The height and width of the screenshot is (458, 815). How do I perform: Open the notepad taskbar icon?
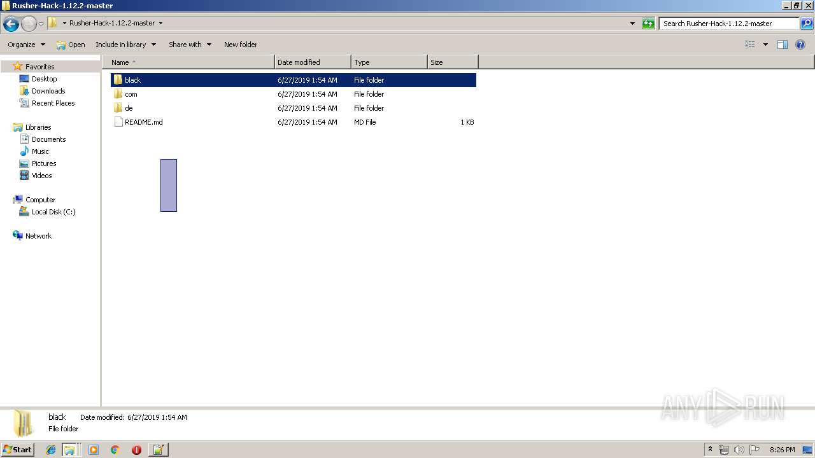[158, 450]
